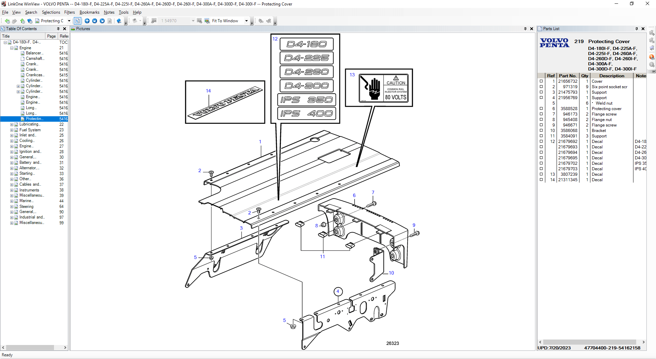Click the greyed document delete icon
The image size is (656, 359).
click(x=110, y=21)
